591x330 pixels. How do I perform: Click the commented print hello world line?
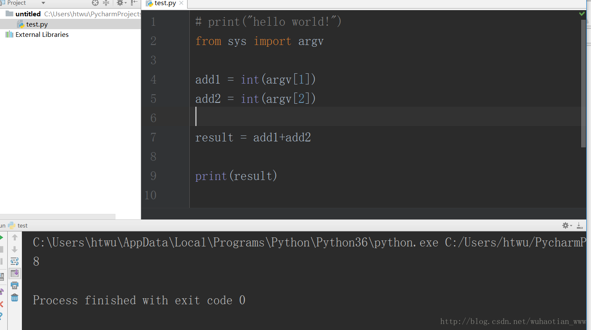click(268, 21)
